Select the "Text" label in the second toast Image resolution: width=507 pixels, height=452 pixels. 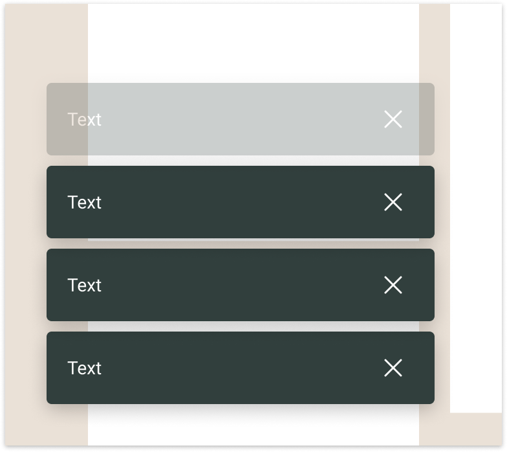[85, 202]
